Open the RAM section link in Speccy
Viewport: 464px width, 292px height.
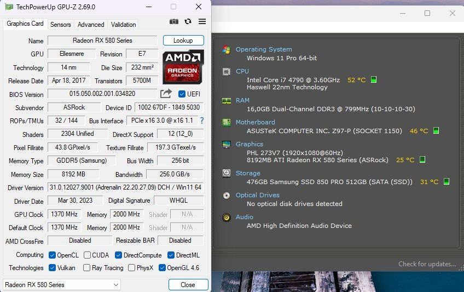[x=242, y=100]
